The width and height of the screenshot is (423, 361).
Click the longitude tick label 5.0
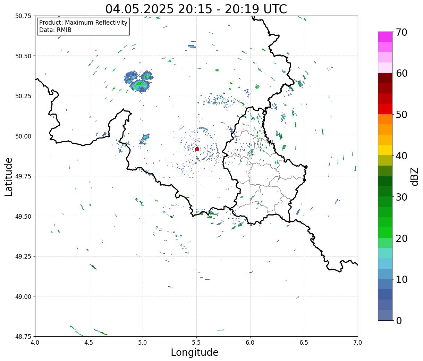(143, 343)
